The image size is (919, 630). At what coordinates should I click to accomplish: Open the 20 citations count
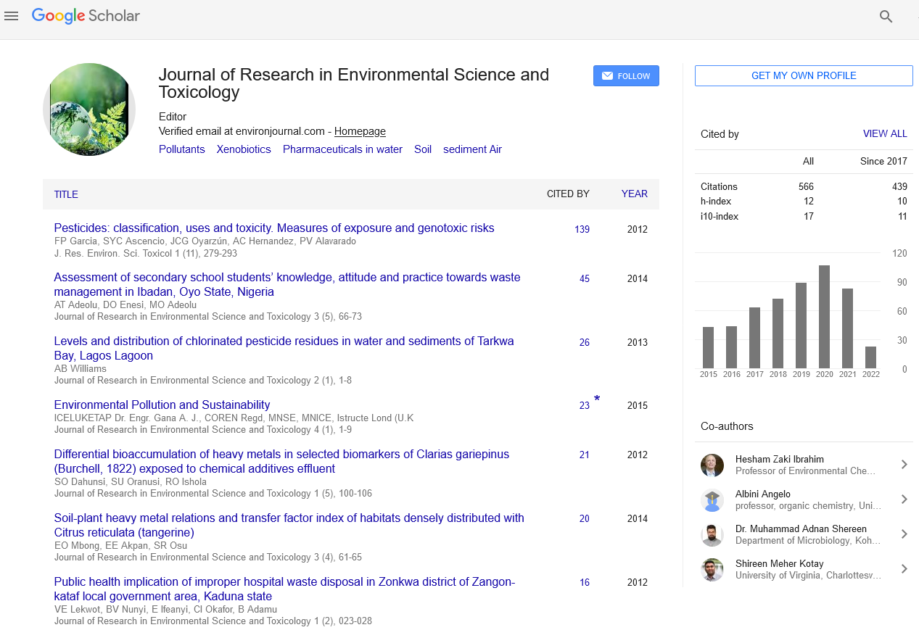pyautogui.click(x=585, y=519)
